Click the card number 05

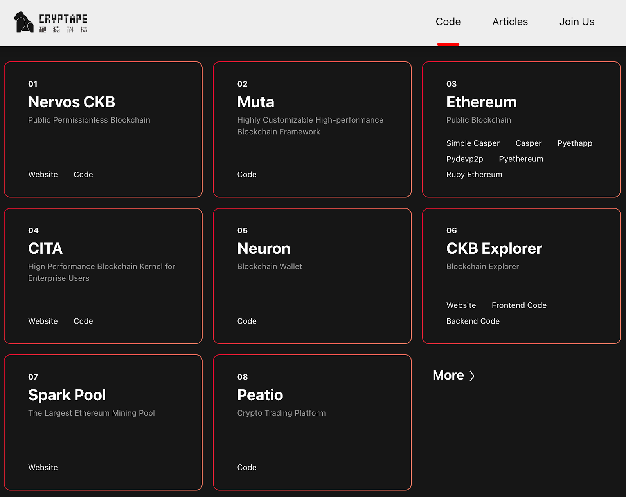[x=242, y=231]
